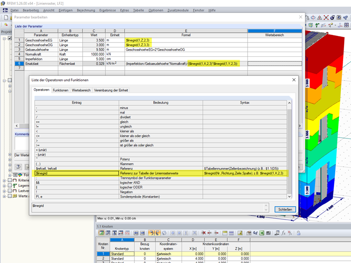Toggle the Lagerreaktionen checkbox in navigator tree
Image resolution: width=351 pixels, height=263 pixels.
pyautogui.click(x=10, y=185)
